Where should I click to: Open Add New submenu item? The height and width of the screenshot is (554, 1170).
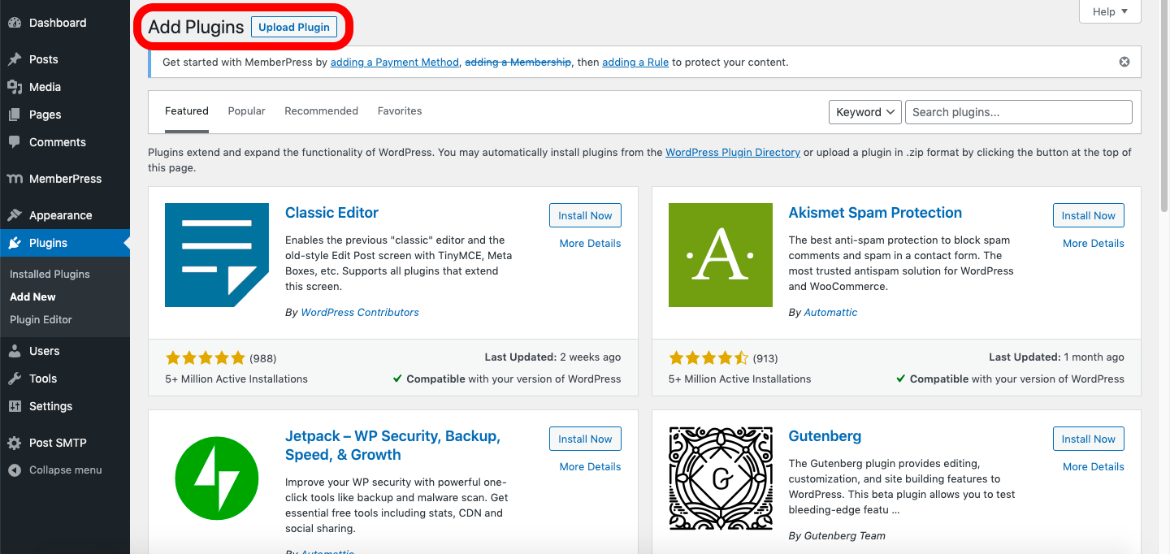pyautogui.click(x=32, y=297)
